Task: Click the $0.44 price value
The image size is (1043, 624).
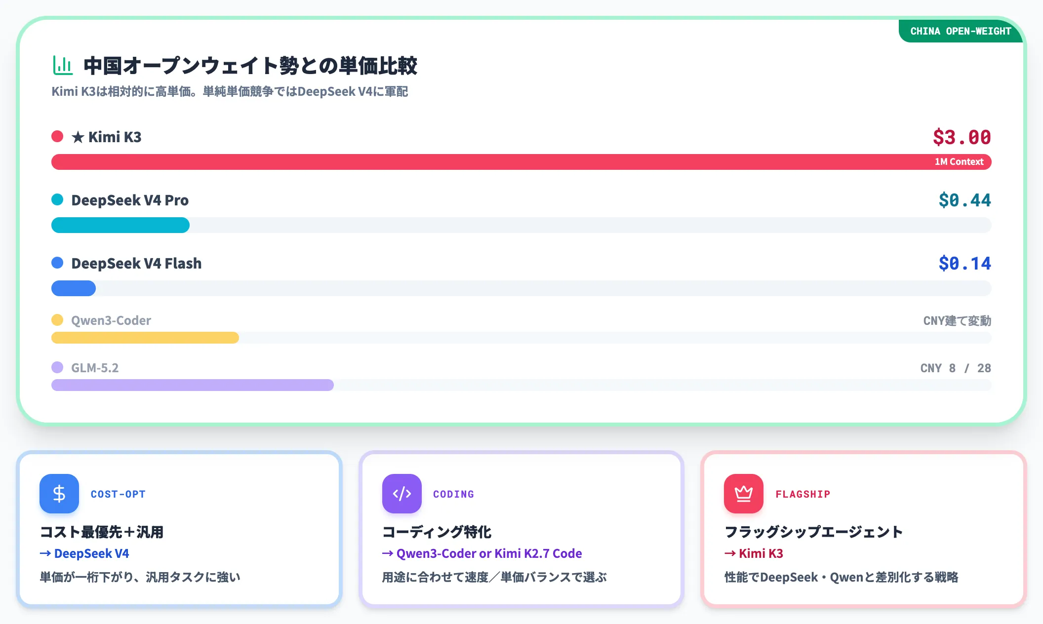Action: pyautogui.click(x=965, y=200)
